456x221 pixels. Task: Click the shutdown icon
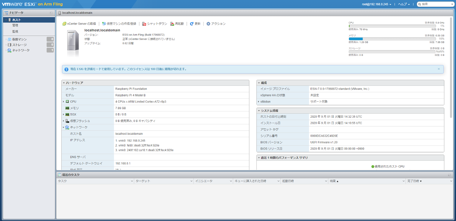coord(144,24)
